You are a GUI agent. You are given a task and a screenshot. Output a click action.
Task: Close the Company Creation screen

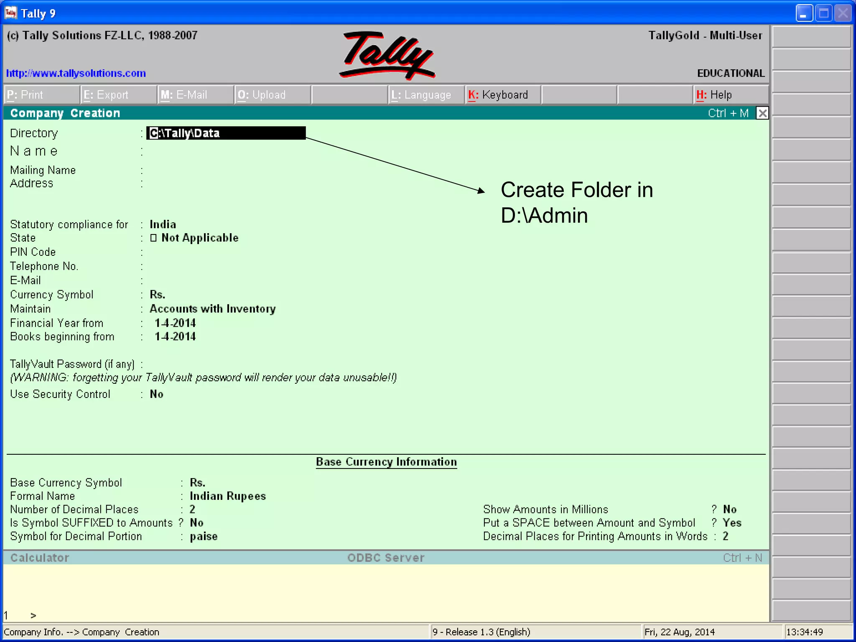click(762, 113)
